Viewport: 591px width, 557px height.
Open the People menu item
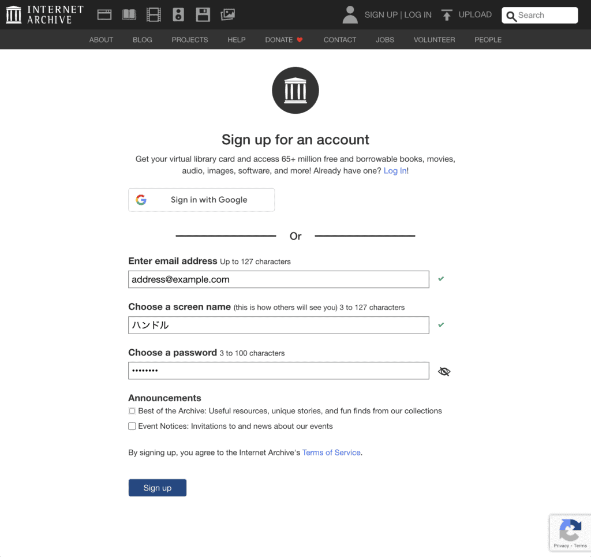(488, 40)
